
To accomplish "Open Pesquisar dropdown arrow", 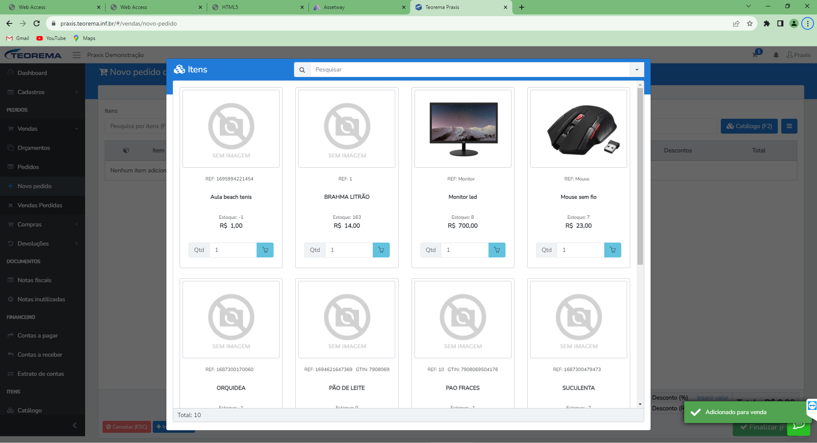I will click(x=637, y=70).
